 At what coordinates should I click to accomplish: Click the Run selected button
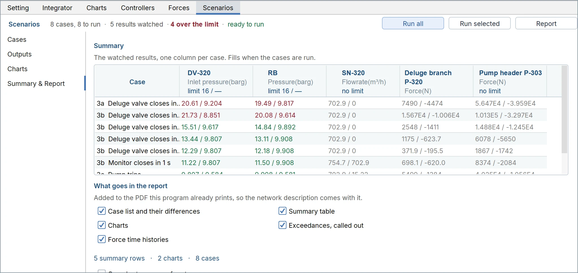click(480, 23)
